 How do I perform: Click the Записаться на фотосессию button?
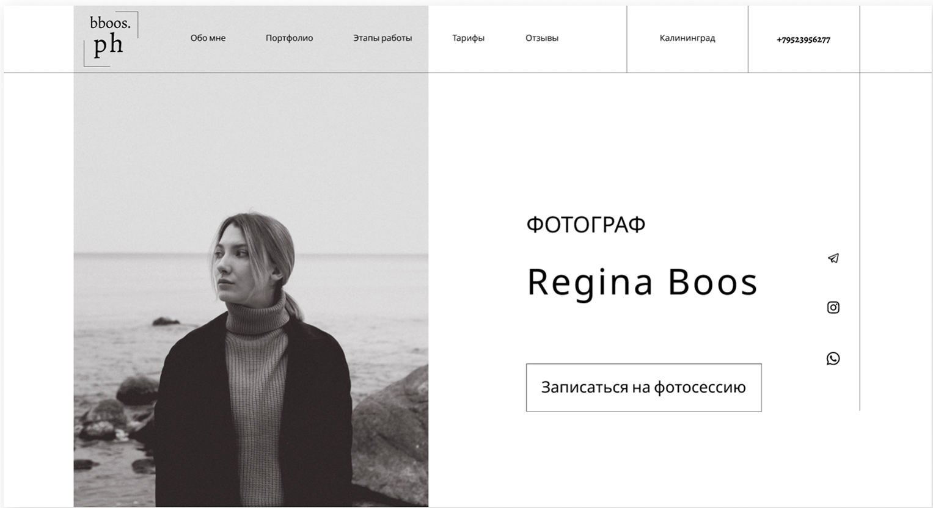643,388
